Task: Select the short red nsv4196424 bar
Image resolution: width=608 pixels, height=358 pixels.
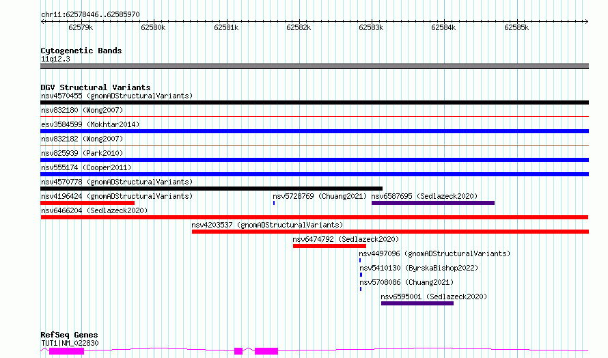Action: [87, 203]
